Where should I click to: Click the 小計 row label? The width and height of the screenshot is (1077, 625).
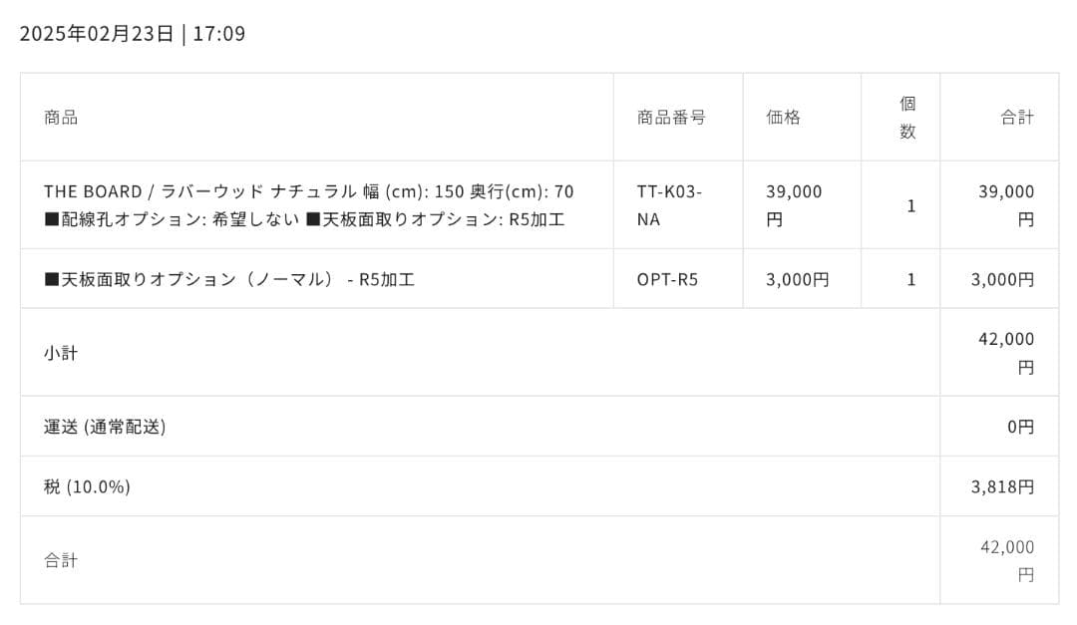(61, 353)
